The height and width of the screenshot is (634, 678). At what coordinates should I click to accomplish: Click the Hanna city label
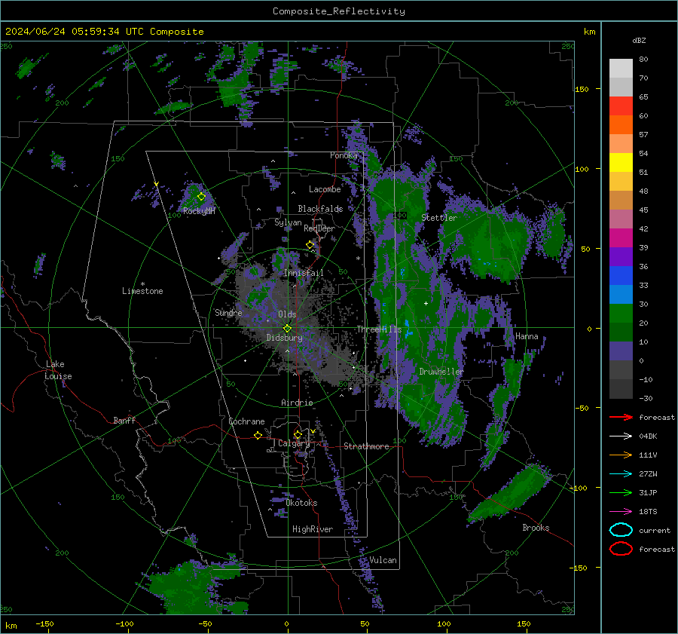(527, 336)
